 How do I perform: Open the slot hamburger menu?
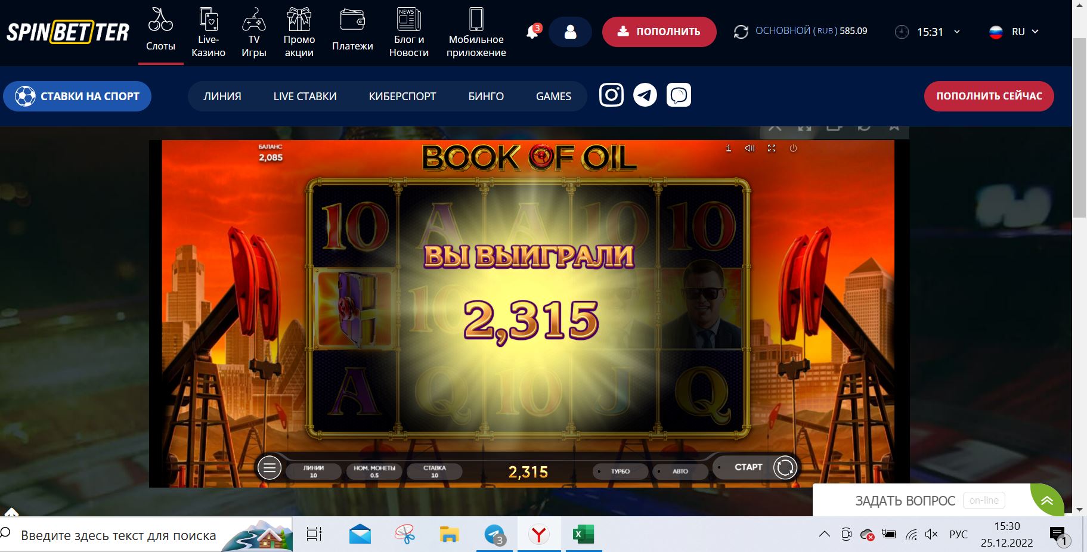pos(269,468)
